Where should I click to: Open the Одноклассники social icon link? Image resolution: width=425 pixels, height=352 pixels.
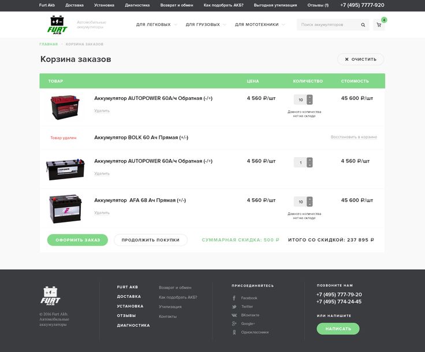point(234,332)
